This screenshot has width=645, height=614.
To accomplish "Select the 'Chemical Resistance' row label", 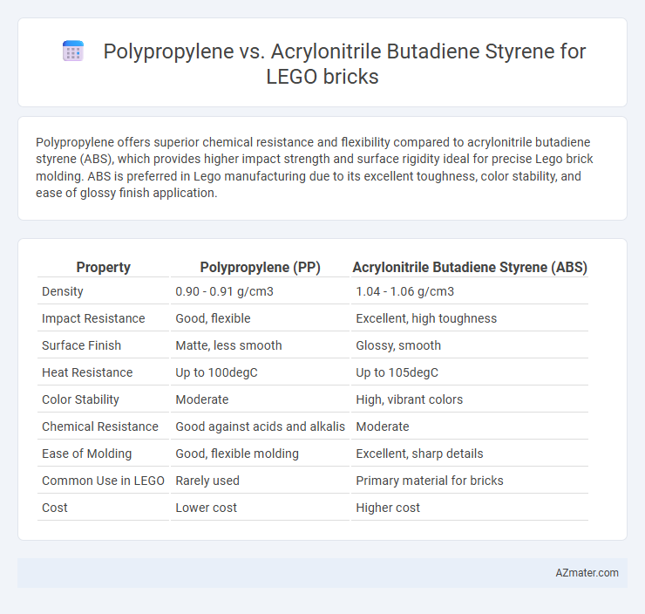I will 100,426.
